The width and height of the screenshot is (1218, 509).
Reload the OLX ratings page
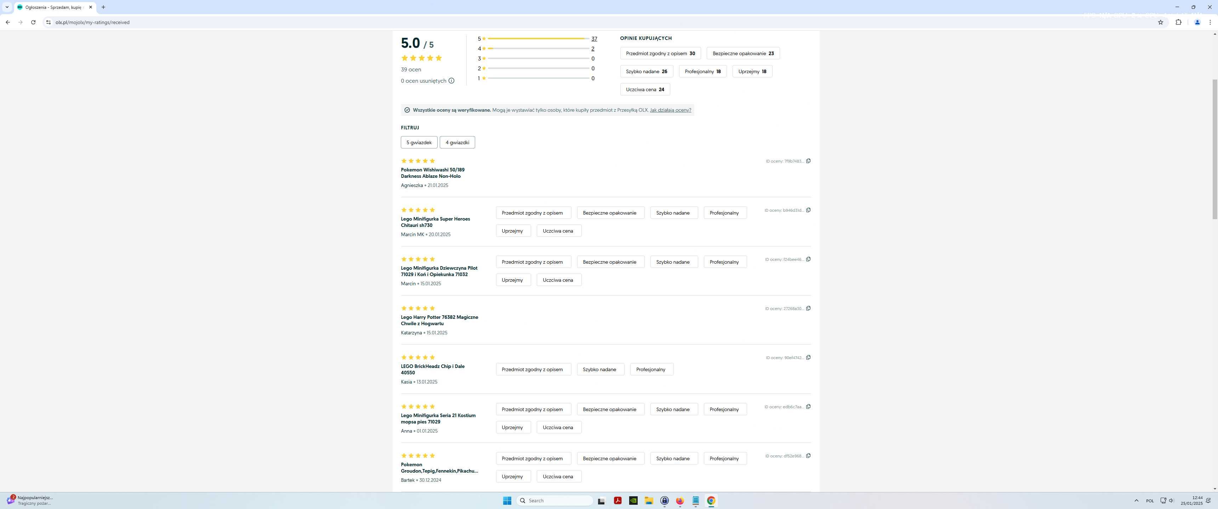tap(33, 22)
